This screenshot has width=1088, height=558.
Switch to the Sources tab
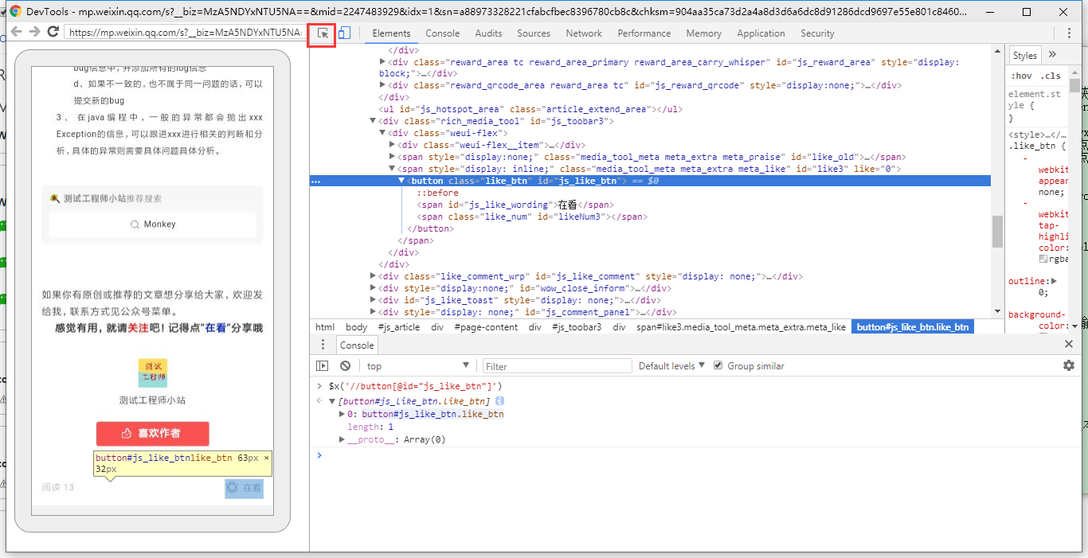point(534,33)
